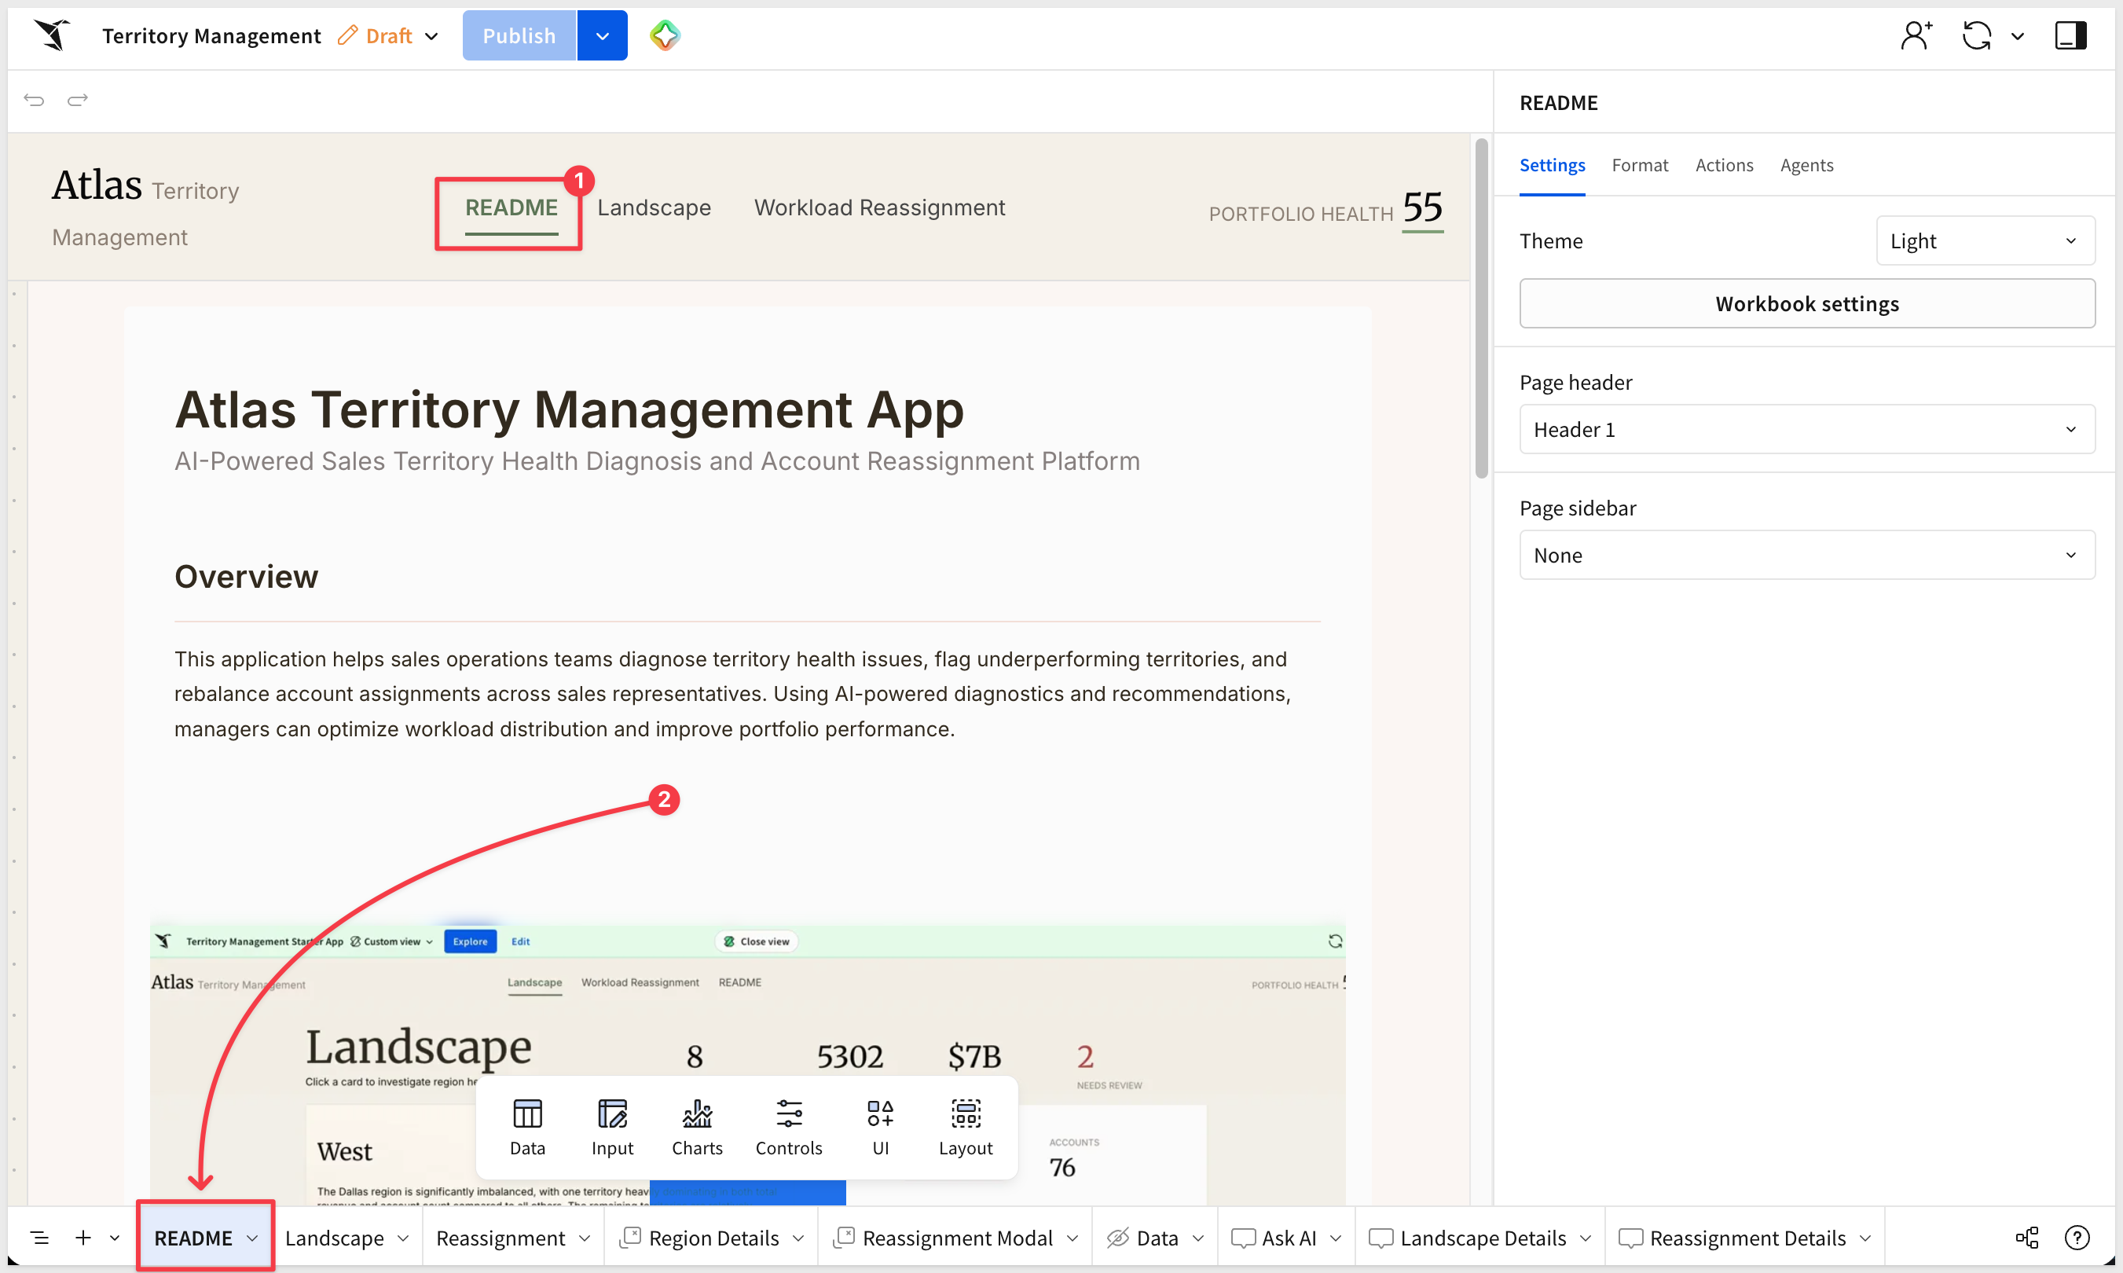The width and height of the screenshot is (2123, 1273).
Task: Open the UI element menu
Action: [x=880, y=1127]
